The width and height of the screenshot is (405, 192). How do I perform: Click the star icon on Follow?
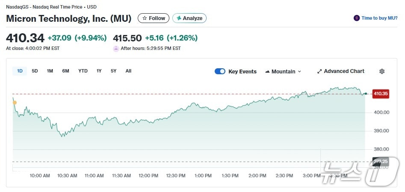tap(145, 18)
